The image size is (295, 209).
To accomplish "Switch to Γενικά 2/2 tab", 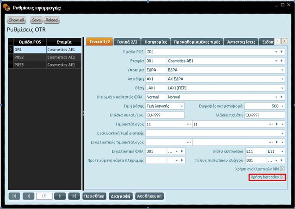I will coord(127,42).
